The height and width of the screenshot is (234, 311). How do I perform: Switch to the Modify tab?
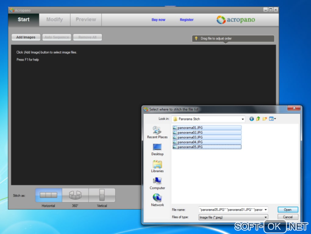(x=55, y=20)
